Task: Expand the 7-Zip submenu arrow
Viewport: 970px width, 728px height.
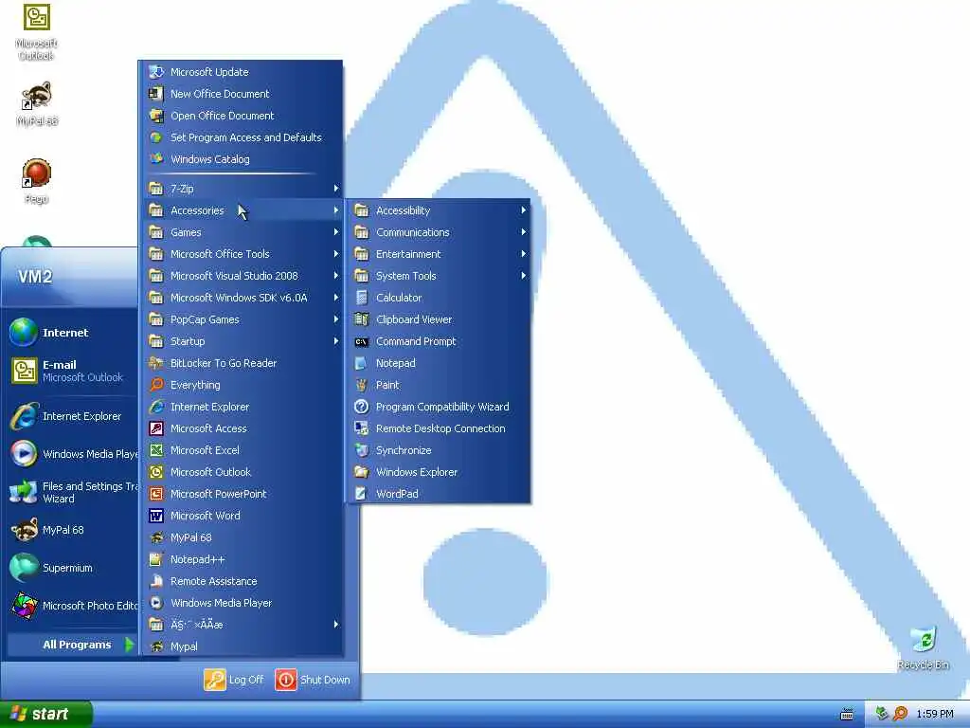Action: coord(336,189)
